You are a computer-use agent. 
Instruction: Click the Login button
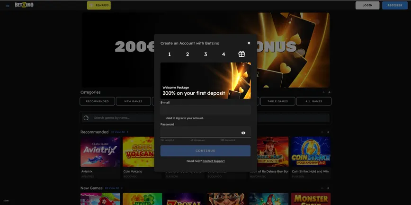tap(367, 5)
